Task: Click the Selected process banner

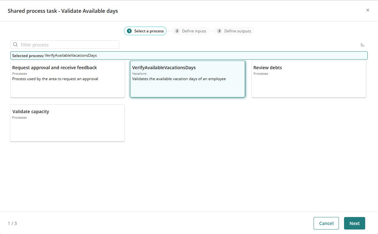Action: click(x=189, y=55)
